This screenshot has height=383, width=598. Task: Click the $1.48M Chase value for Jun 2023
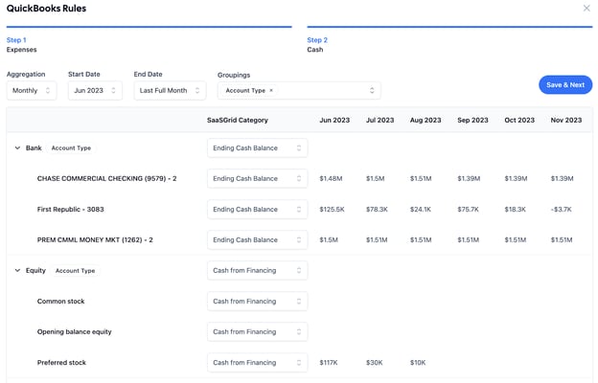[331, 178]
